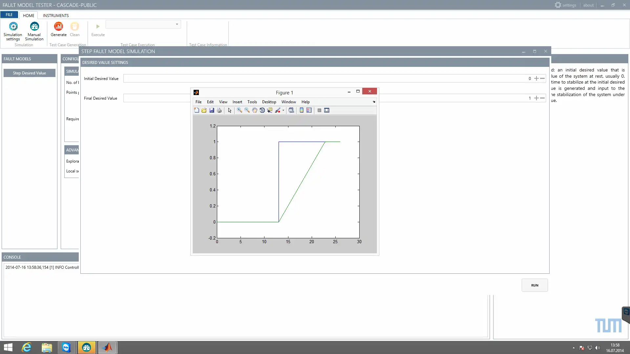Image resolution: width=630 pixels, height=354 pixels.
Task: Click the Print Figure icon
Action: [219, 110]
